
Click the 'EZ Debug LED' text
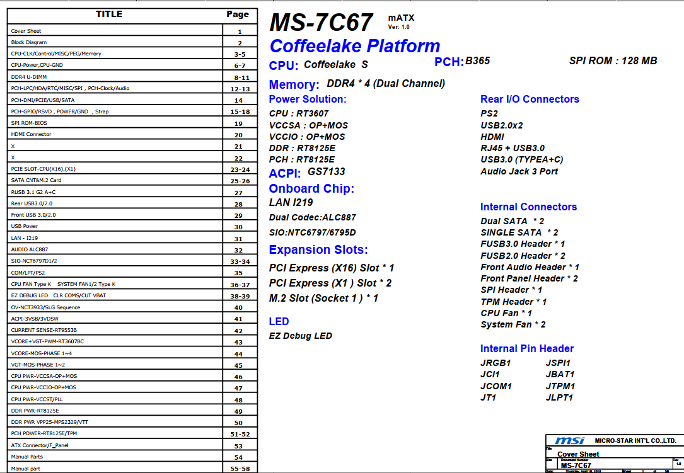[301, 336]
